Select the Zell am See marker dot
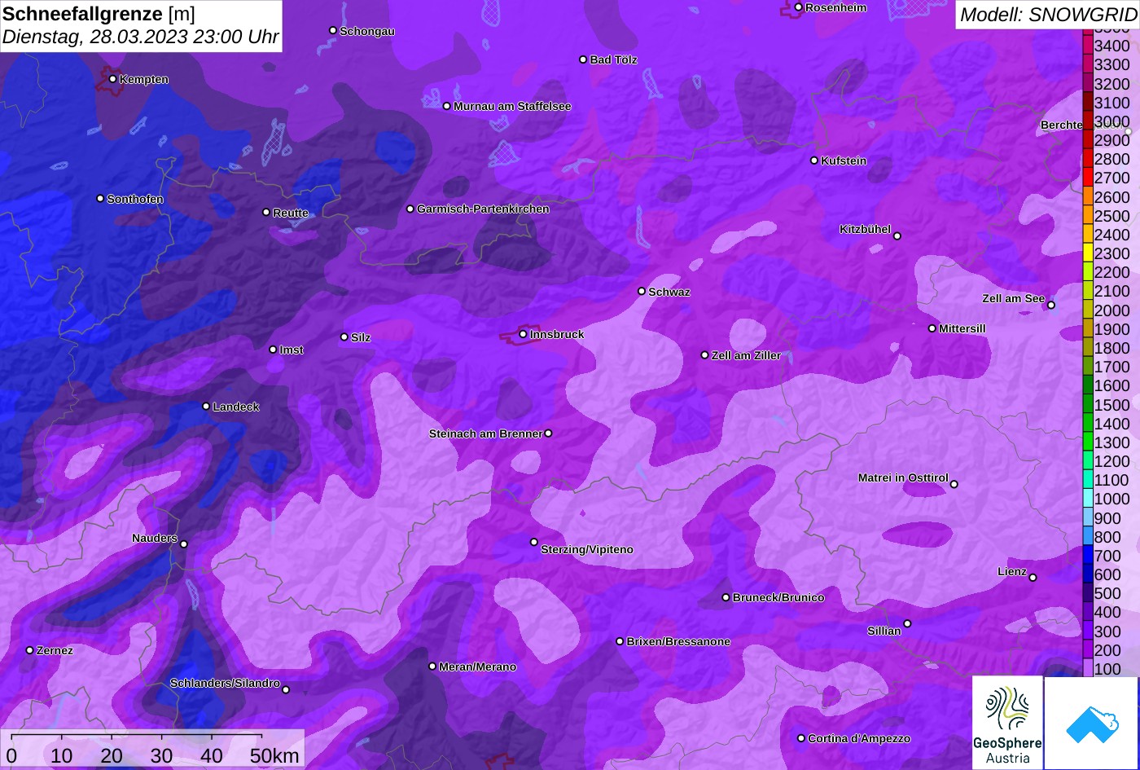 (1050, 306)
